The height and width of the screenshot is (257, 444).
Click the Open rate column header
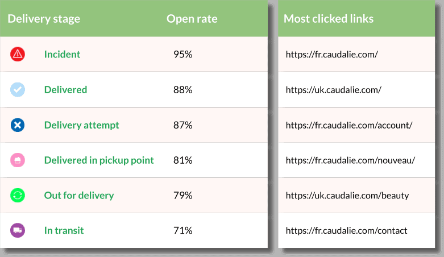(192, 19)
